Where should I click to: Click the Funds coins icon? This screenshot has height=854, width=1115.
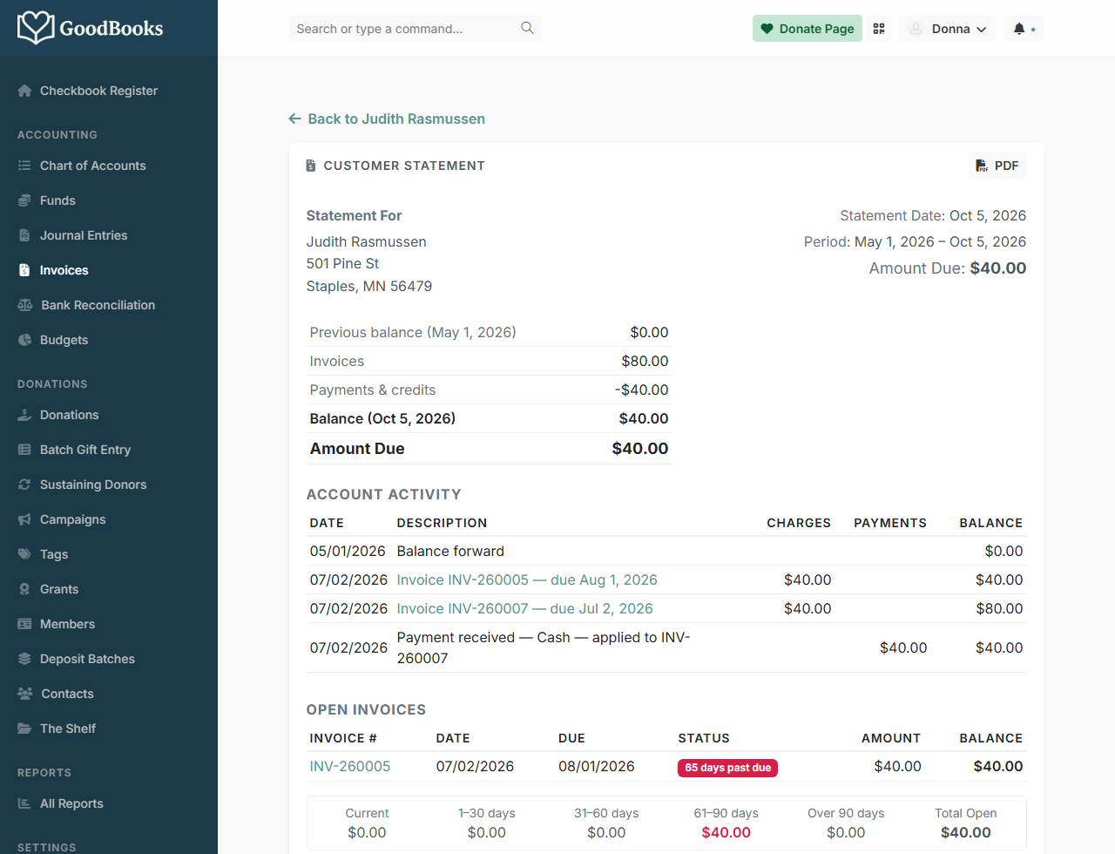tap(24, 200)
